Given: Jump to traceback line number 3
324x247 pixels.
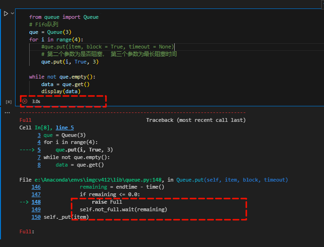Looking at the screenshot, I should click(x=39, y=135).
